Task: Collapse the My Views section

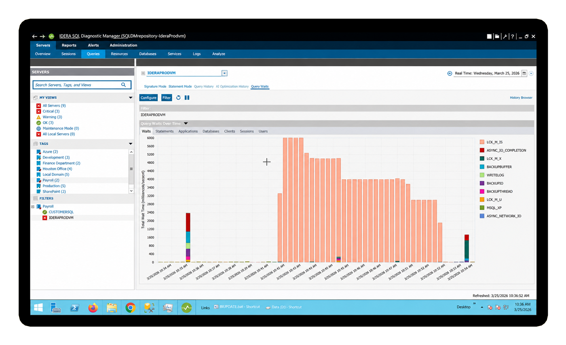Action: pyautogui.click(x=130, y=97)
